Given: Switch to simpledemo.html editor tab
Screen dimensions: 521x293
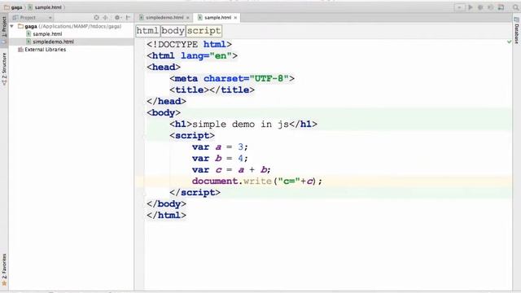Looking at the screenshot, I should [x=164, y=18].
